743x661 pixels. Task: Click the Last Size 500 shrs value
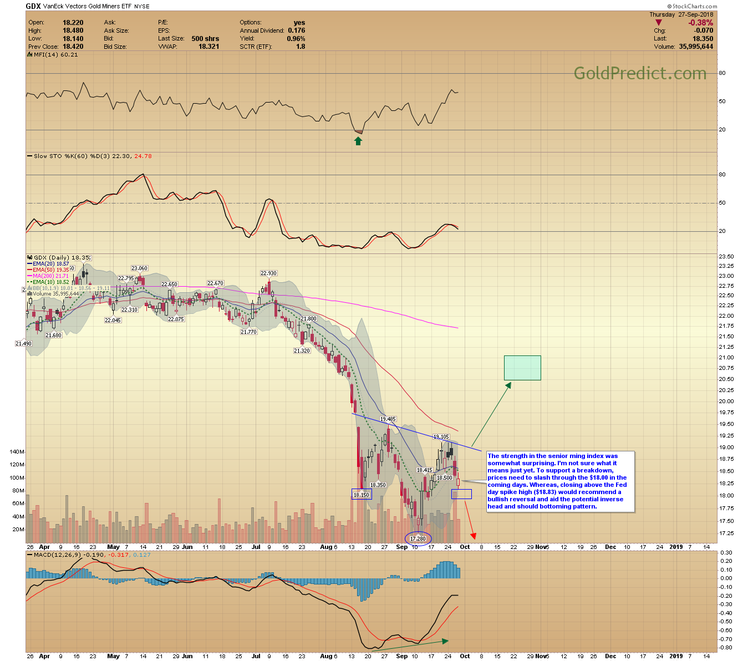(205, 39)
